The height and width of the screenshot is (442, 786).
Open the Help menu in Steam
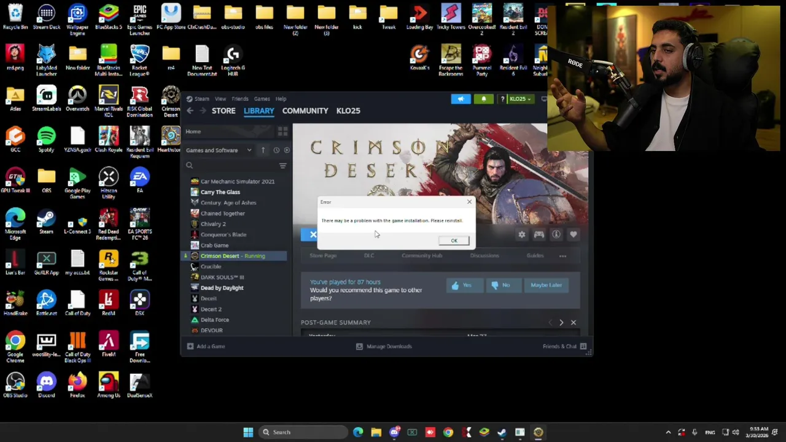click(x=281, y=99)
